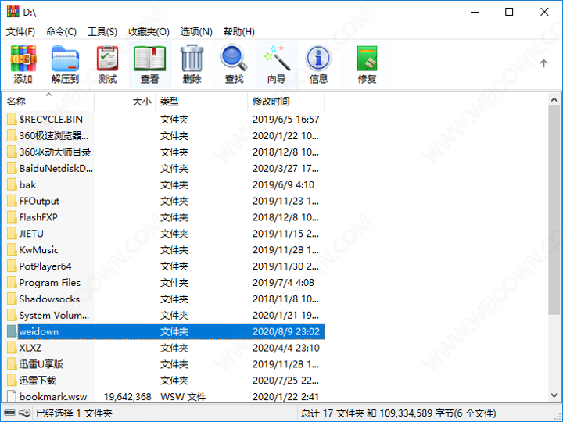Click the vertical scrollbar thumb
563x422 pixels.
click(554, 211)
